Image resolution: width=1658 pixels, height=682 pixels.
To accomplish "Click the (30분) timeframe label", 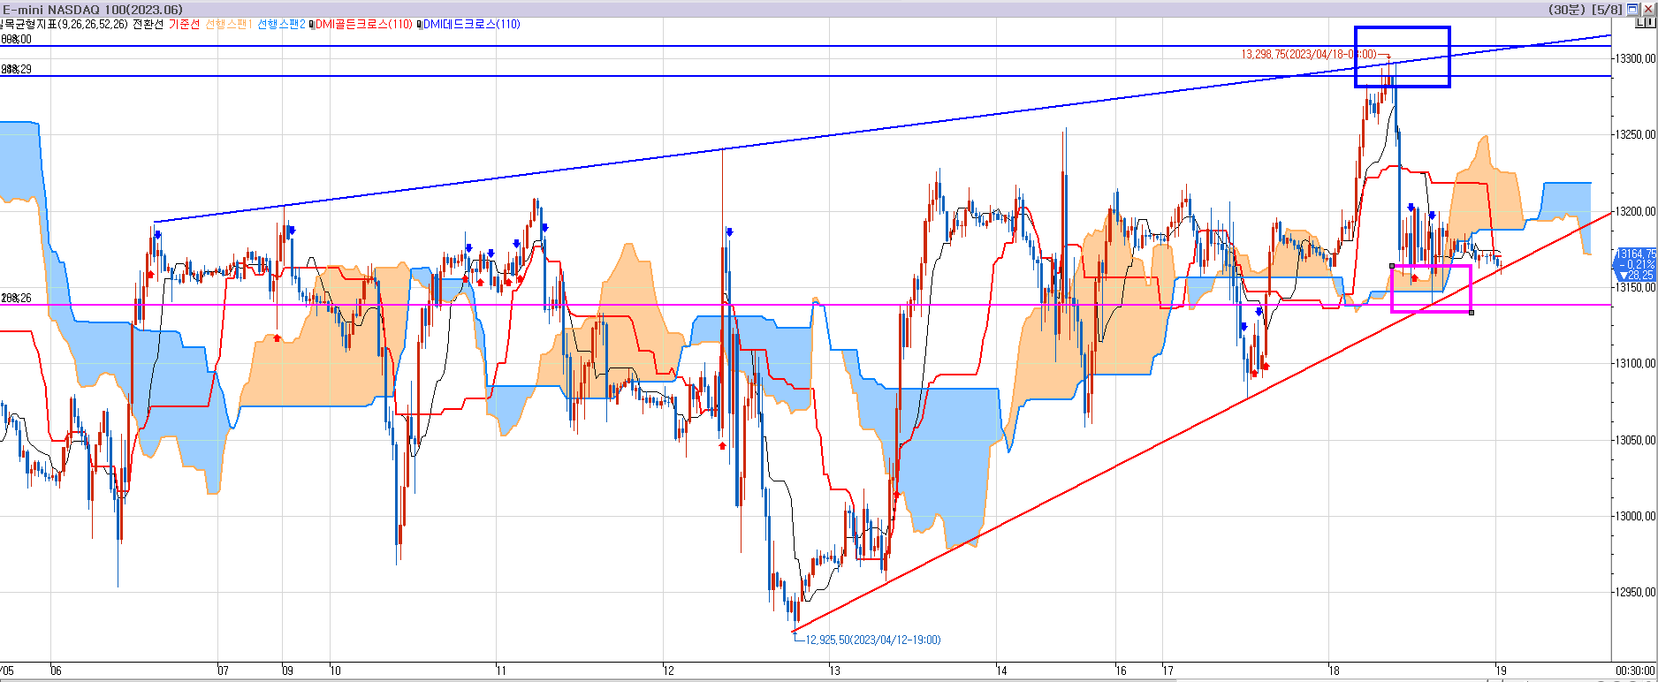I will 1567,10.
